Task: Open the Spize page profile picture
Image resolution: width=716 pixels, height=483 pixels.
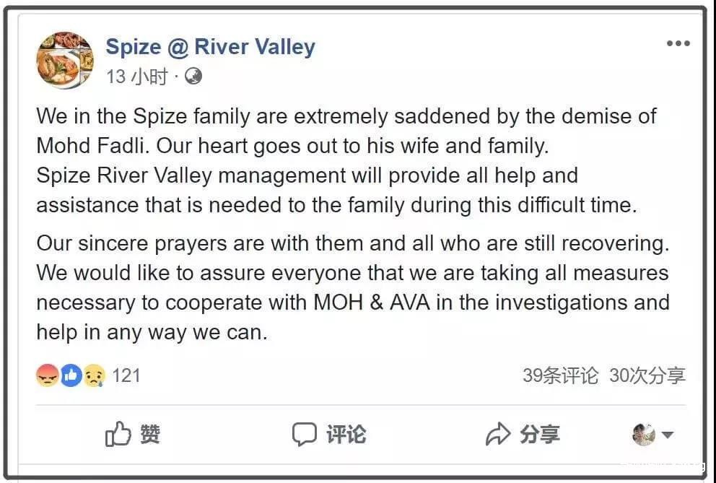Action: click(x=65, y=60)
